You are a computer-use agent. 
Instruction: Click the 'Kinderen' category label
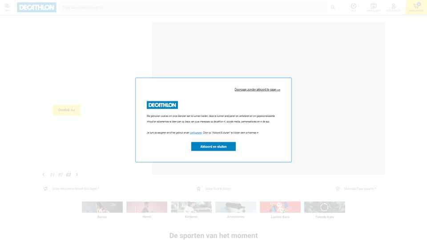pos(191,217)
